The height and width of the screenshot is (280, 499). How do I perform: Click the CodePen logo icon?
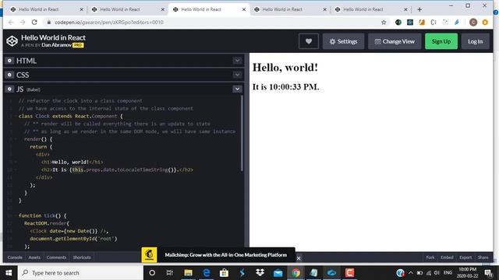[12, 41]
